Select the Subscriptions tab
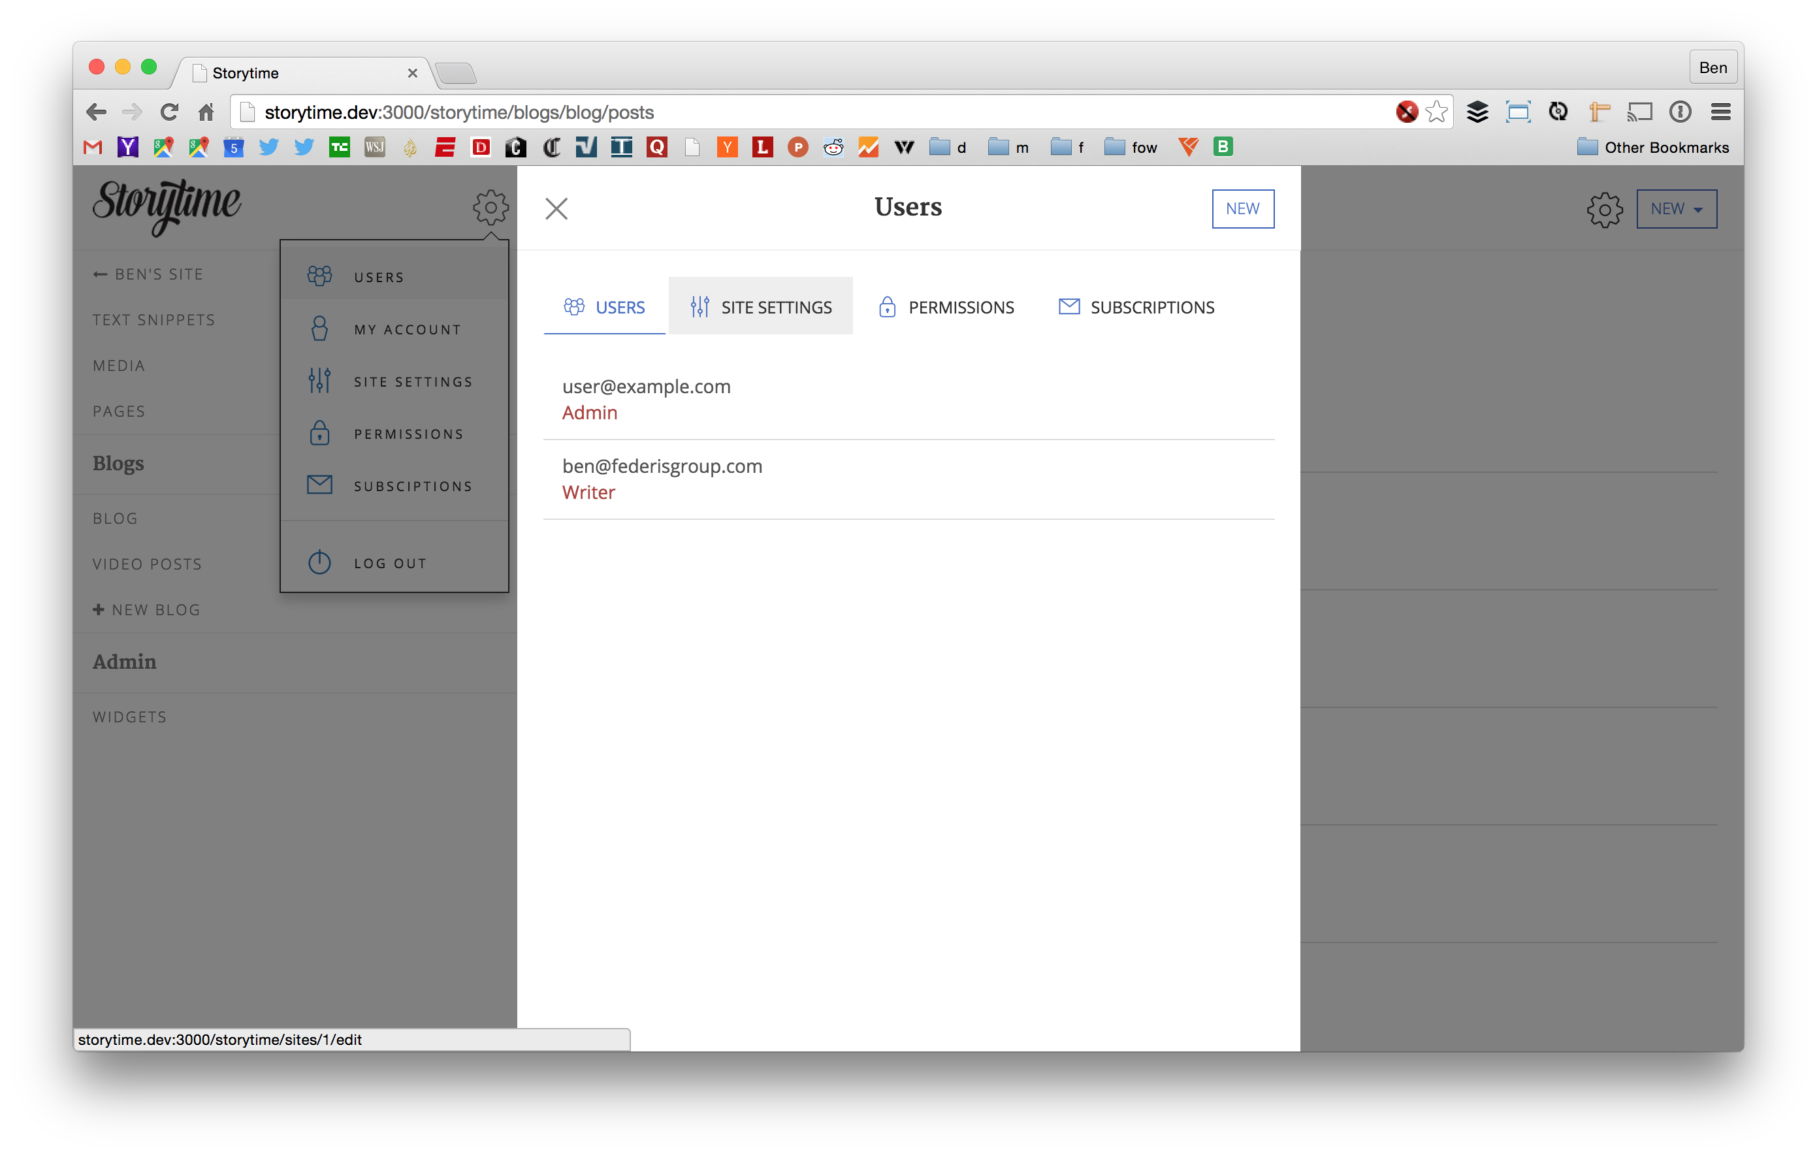 [x=1136, y=306]
